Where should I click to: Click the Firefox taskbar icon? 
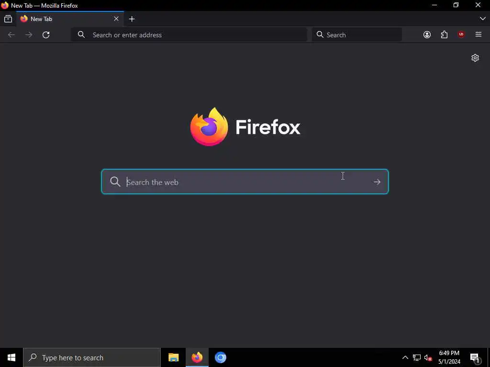197,357
